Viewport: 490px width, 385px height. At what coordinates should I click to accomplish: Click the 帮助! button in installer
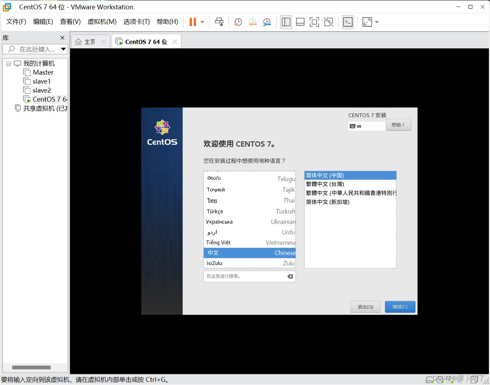click(398, 125)
